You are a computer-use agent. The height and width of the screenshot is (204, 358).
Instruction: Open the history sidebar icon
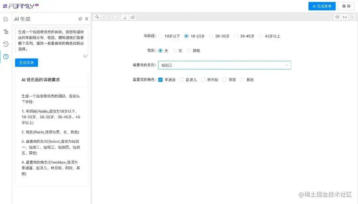tap(6, 44)
